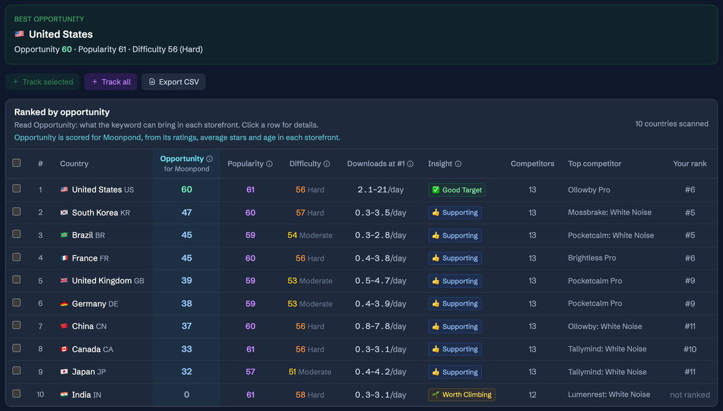The image size is (723, 411).
Task: Check the South Korea row checkbox
Action: click(x=17, y=211)
